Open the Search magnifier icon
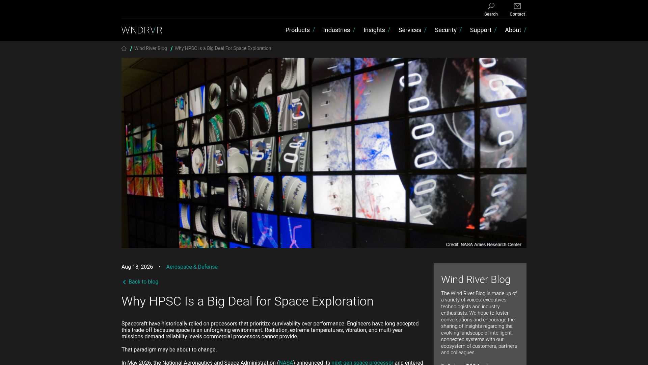The height and width of the screenshot is (365, 648). click(491, 6)
